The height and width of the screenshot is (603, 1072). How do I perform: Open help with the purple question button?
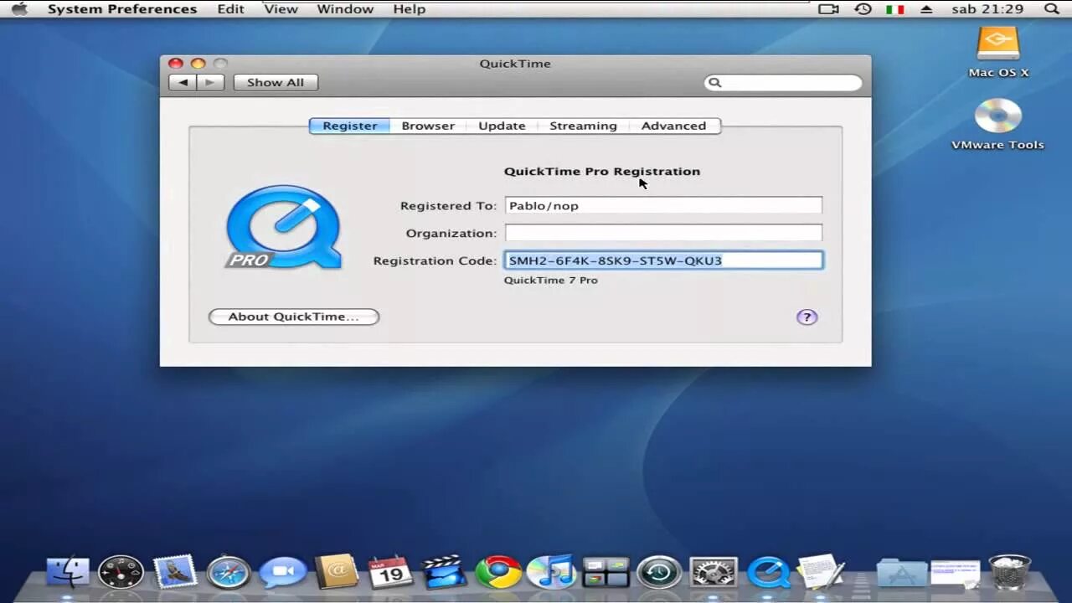(807, 317)
